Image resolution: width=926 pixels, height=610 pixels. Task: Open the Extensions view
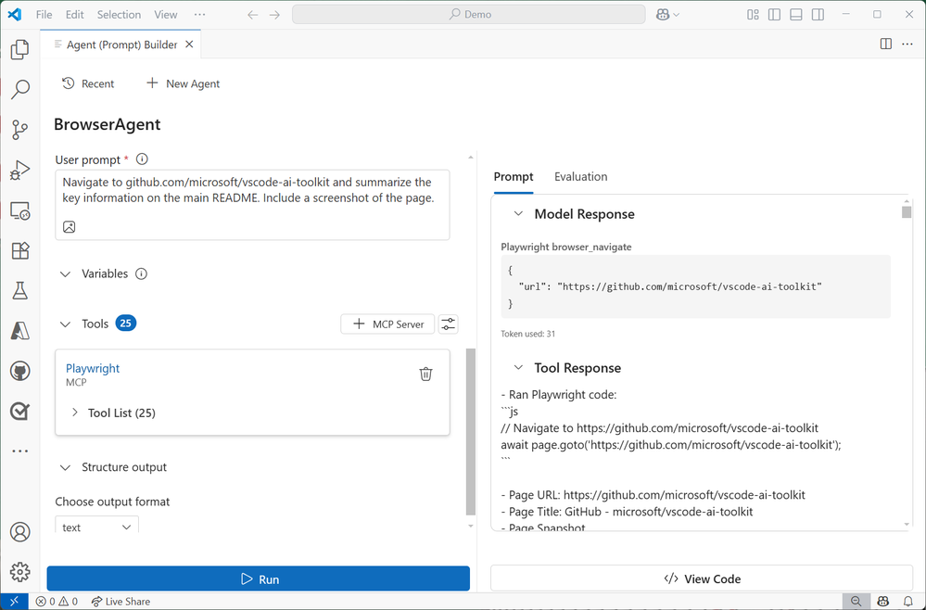click(x=20, y=250)
